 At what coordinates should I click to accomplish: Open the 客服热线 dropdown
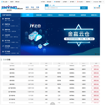(x=89, y=2)
